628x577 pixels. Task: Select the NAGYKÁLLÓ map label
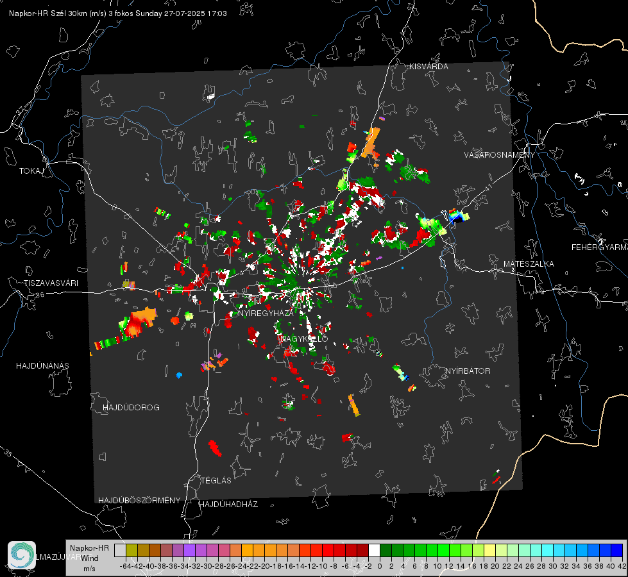pyautogui.click(x=304, y=339)
